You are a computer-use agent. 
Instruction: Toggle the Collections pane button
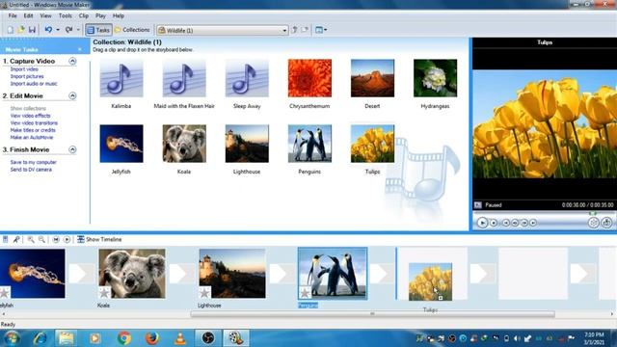[132, 30]
